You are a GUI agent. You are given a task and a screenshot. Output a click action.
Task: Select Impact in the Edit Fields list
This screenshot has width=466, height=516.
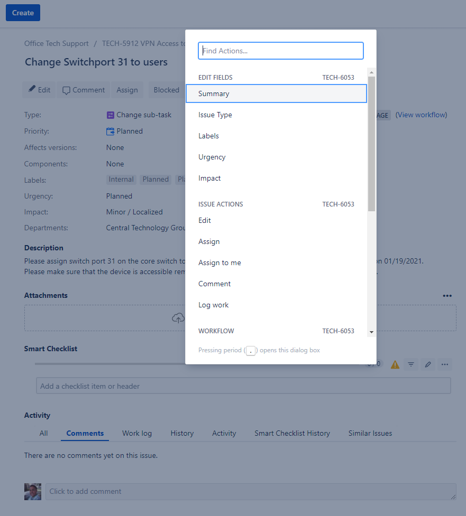coord(276,178)
